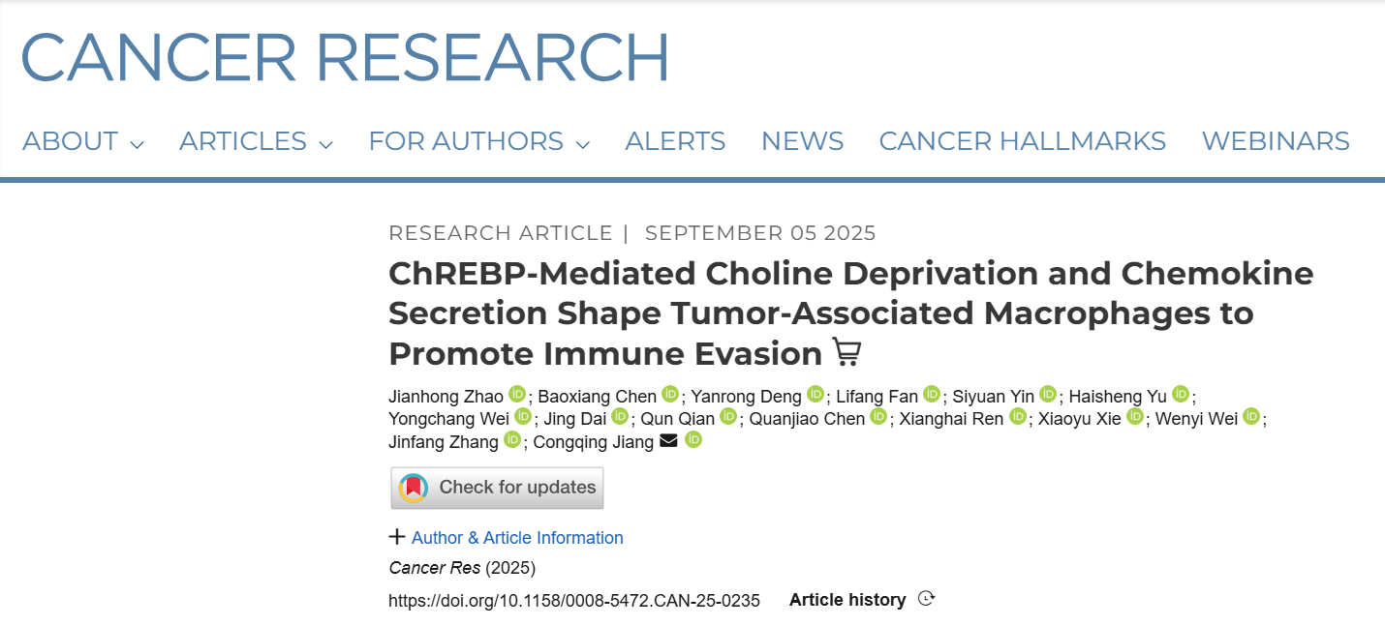Screen dimensions: 1385x626
Task: Click the shopping cart icon after title
Action: [846, 353]
